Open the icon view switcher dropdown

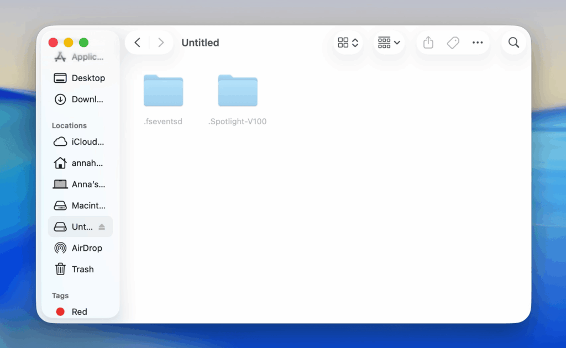(348, 43)
